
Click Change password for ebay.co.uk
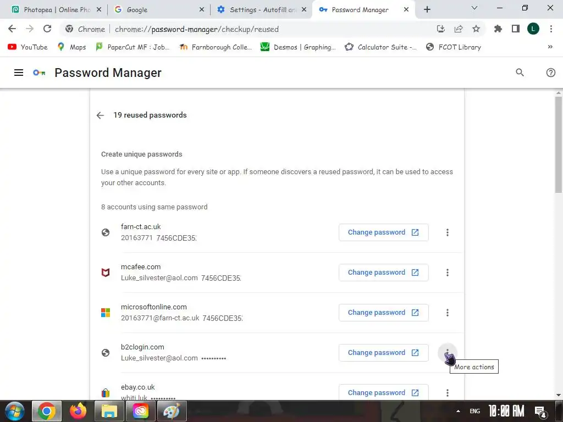pyautogui.click(x=383, y=393)
